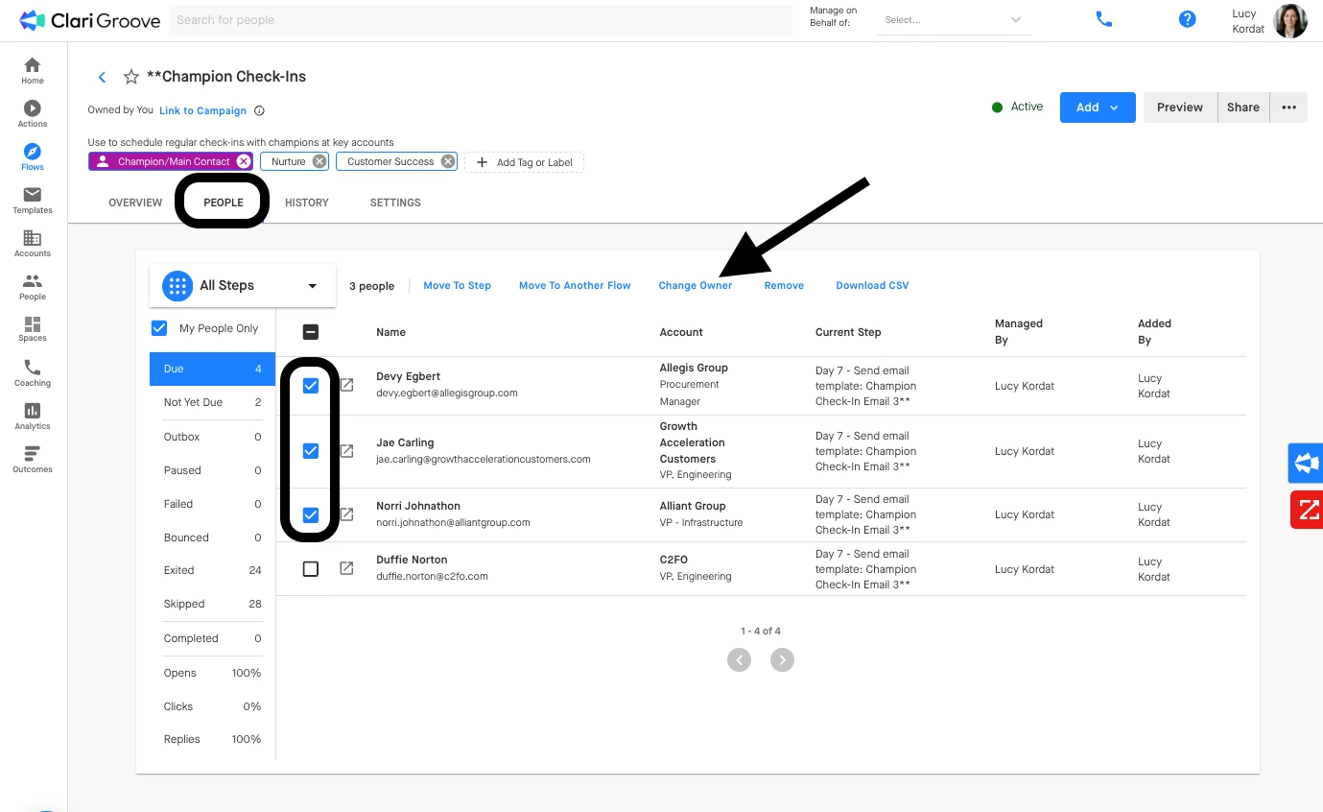
Task: Click Move To Step
Action: (x=457, y=285)
